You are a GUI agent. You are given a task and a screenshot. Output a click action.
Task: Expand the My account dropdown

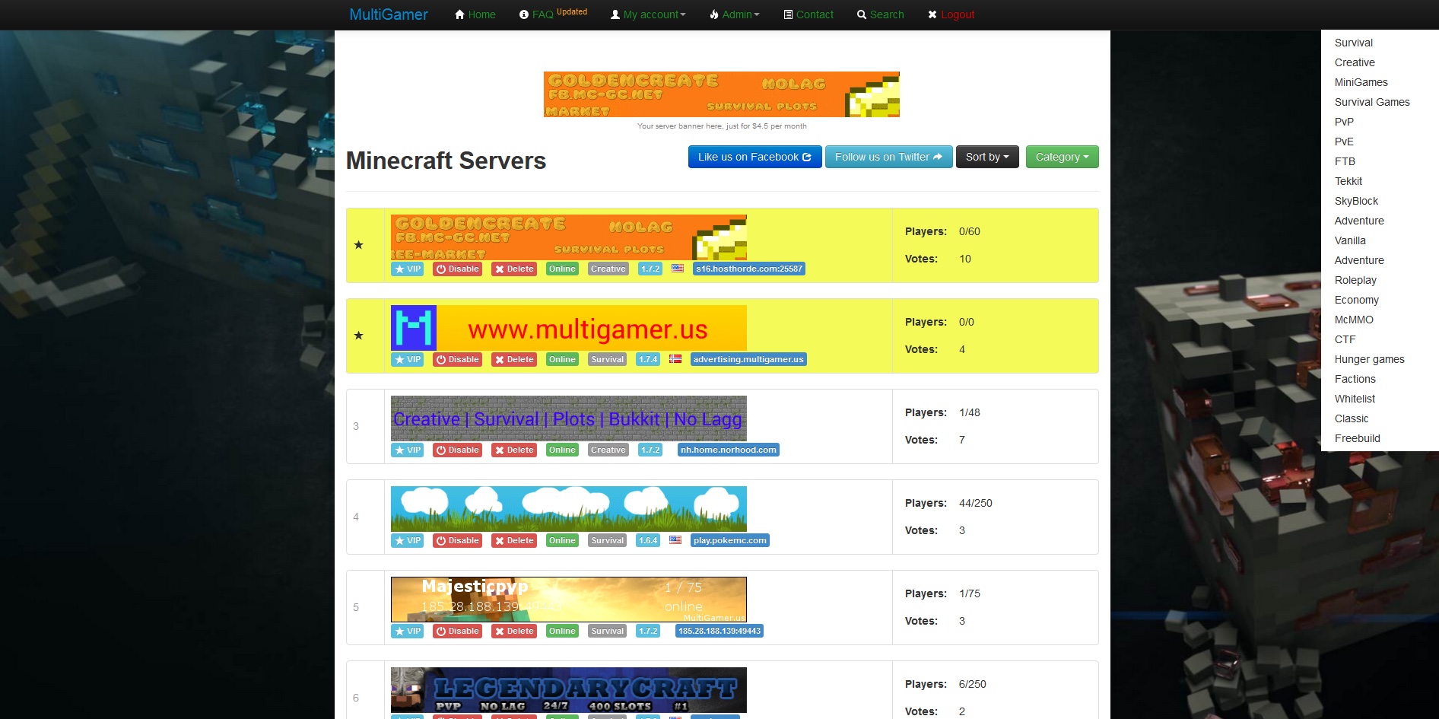pos(648,14)
